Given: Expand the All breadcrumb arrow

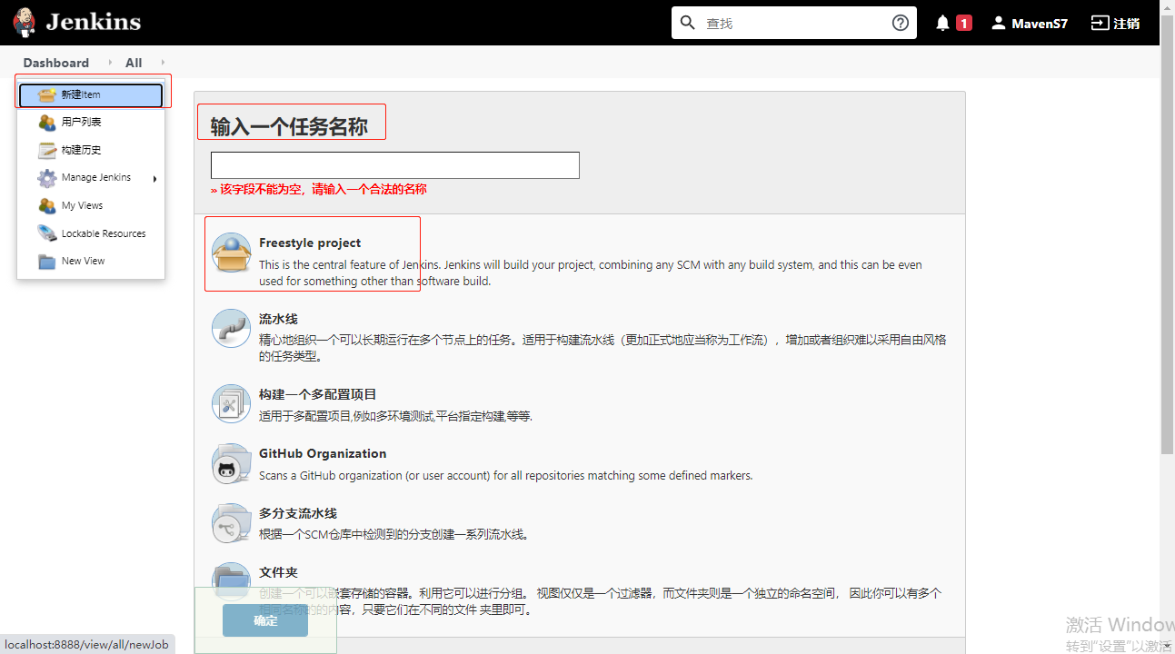Looking at the screenshot, I should [x=163, y=63].
